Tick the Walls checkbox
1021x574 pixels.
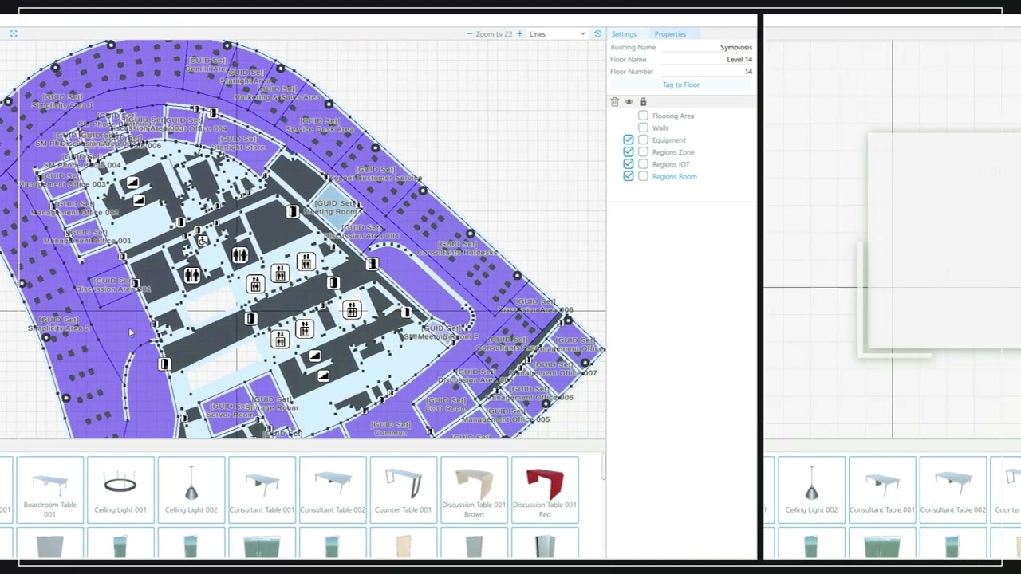click(x=643, y=128)
